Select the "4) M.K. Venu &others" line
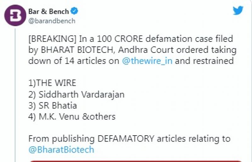 tap(72, 117)
